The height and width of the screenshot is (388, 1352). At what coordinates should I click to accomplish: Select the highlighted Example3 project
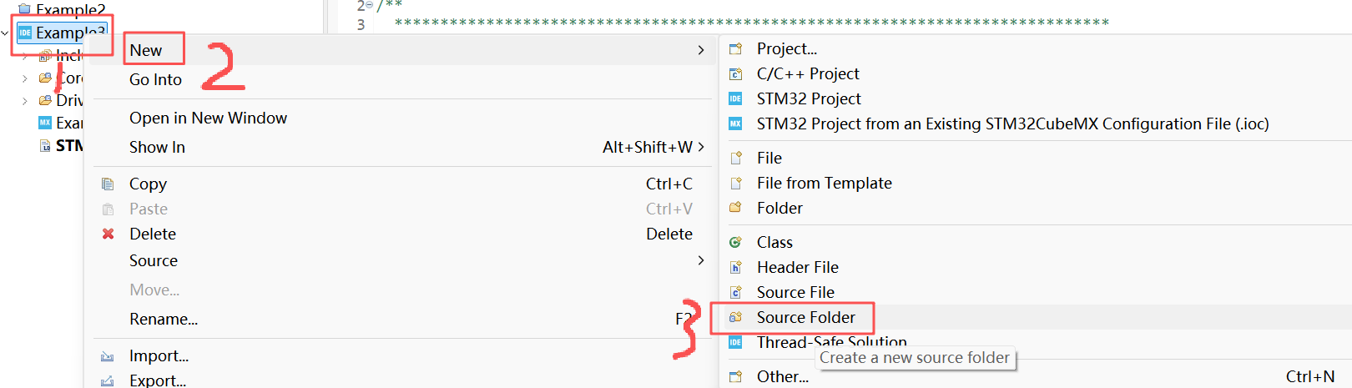pyautogui.click(x=70, y=33)
